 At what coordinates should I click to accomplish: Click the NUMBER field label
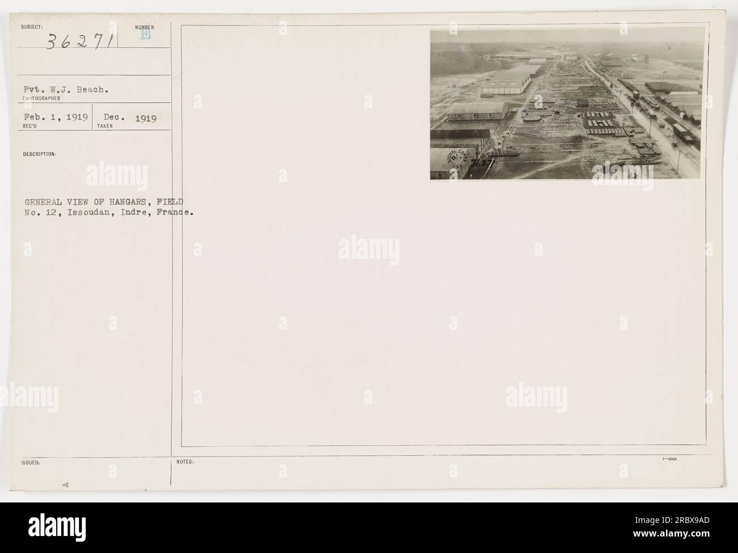pyautogui.click(x=145, y=27)
